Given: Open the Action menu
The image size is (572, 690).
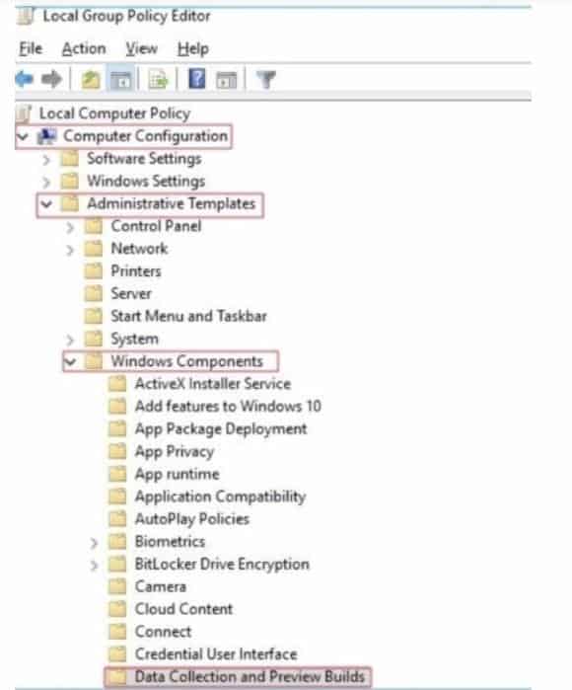Looking at the screenshot, I should point(84,48).
